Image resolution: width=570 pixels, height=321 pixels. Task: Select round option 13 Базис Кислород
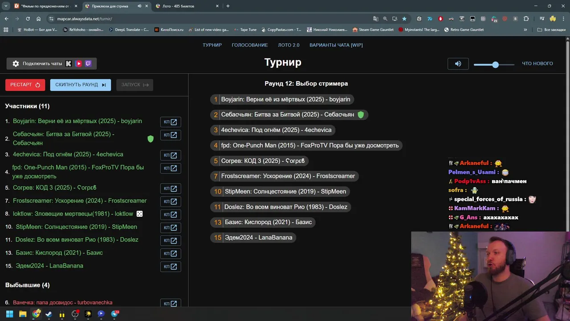(263, 222)
